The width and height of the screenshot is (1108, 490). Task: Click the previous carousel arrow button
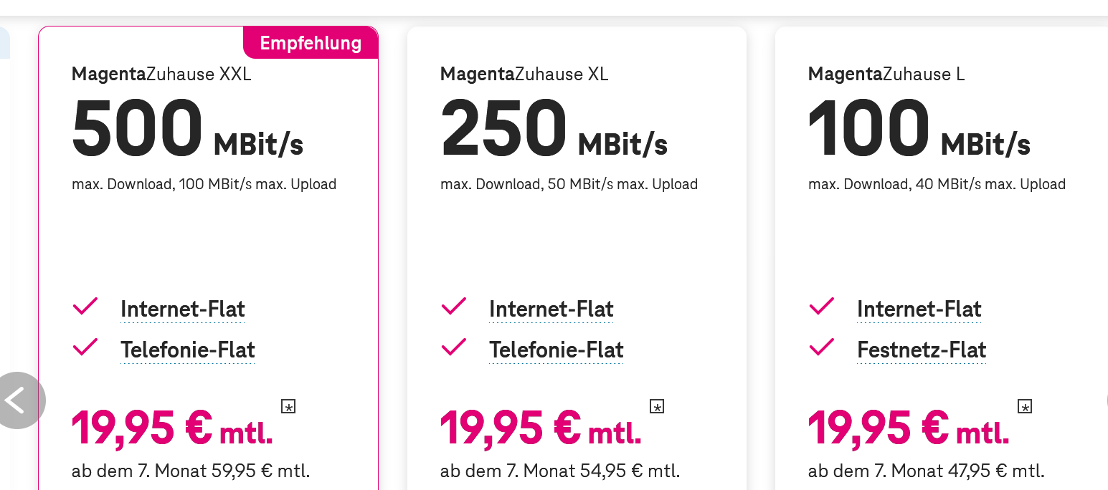(17, 400)
